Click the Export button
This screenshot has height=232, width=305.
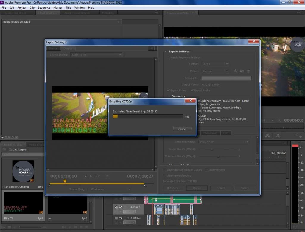tap(221, 188)
